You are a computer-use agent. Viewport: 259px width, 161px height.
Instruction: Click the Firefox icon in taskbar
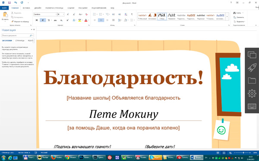tap(53, 158)
